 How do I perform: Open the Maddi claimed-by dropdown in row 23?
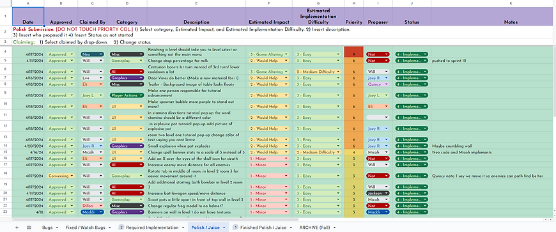click(x=92, y=212)
